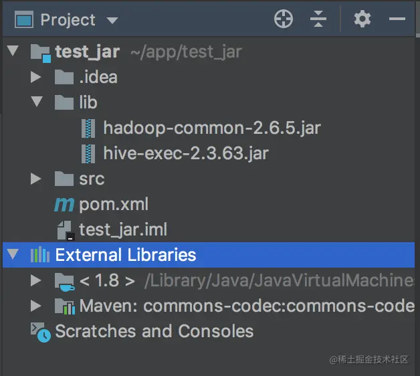This screenshot has height=376, width=420.
Task: Collapse the External Libraries node arrow
Action: [12, 255]
